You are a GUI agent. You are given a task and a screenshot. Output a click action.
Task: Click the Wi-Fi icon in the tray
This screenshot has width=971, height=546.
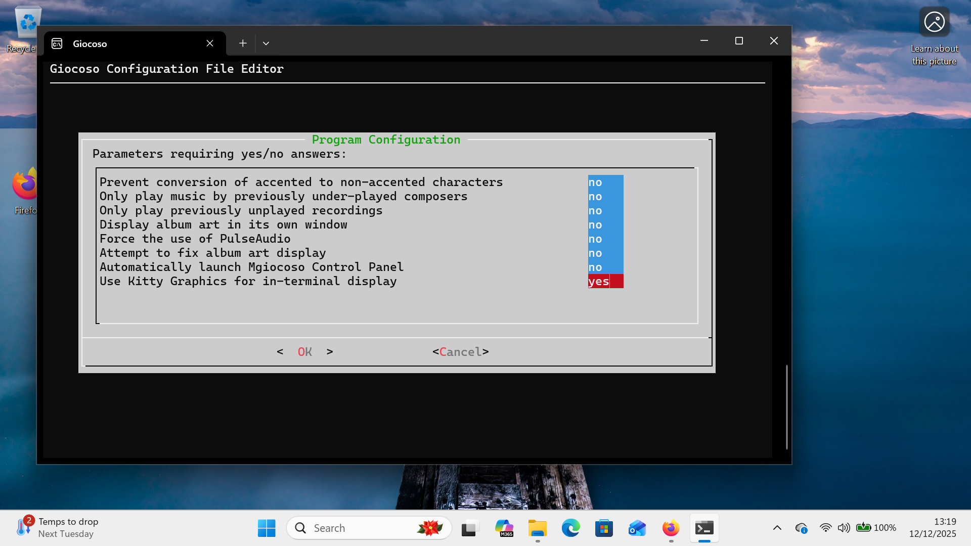(826, 527)
